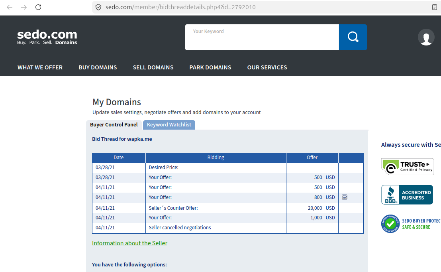Open the OUR SERVICES menu
The image size is (441, 272).
coord(267,67)
